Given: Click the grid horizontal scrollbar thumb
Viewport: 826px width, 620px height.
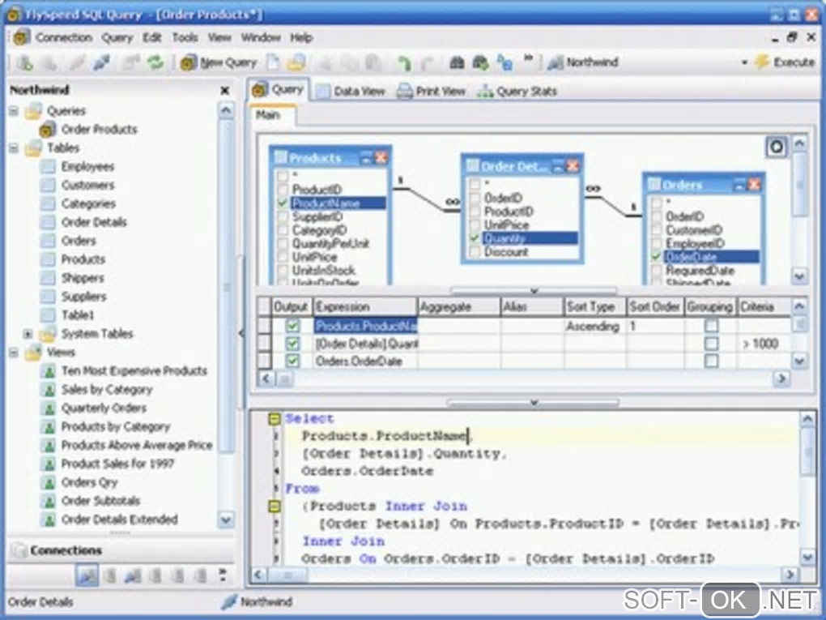Looking at the screenshot, I should tap(283, 378).
